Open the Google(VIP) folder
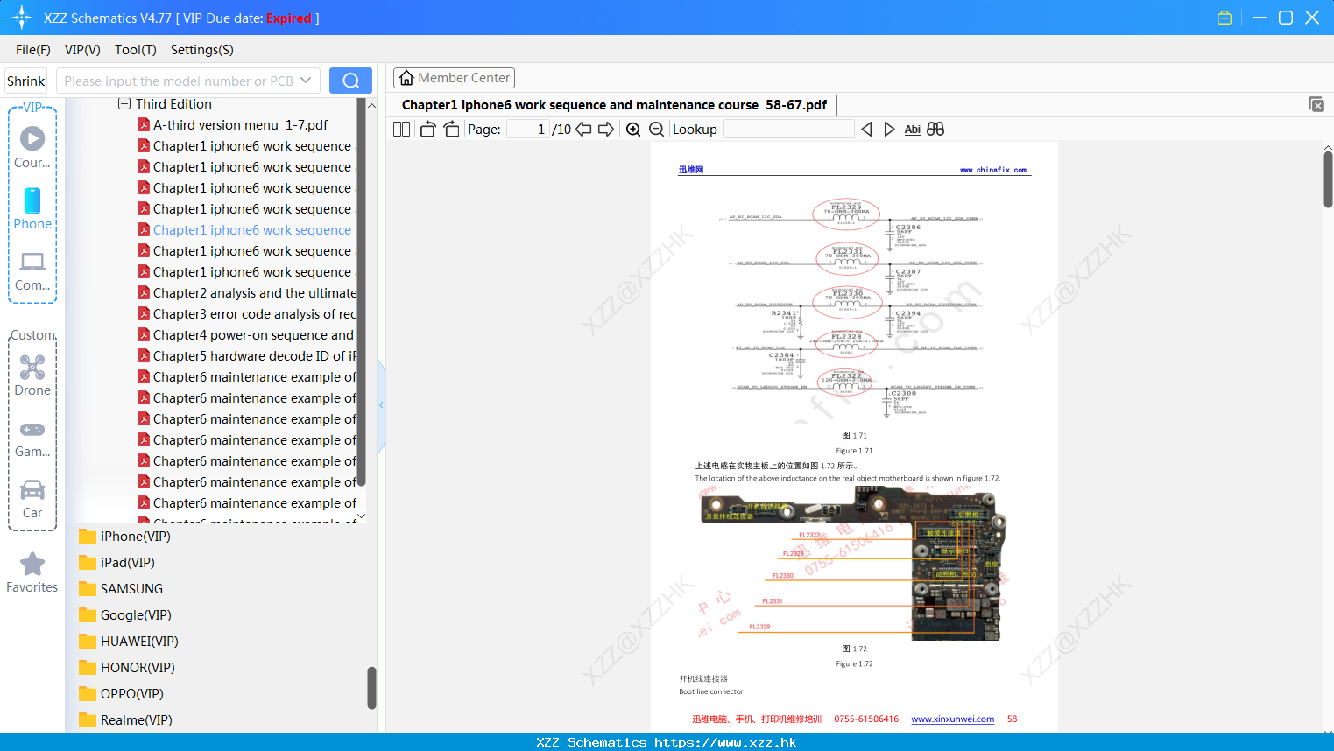The height and width of the screenshot is (751, 1334). click(x=125, y=614)
